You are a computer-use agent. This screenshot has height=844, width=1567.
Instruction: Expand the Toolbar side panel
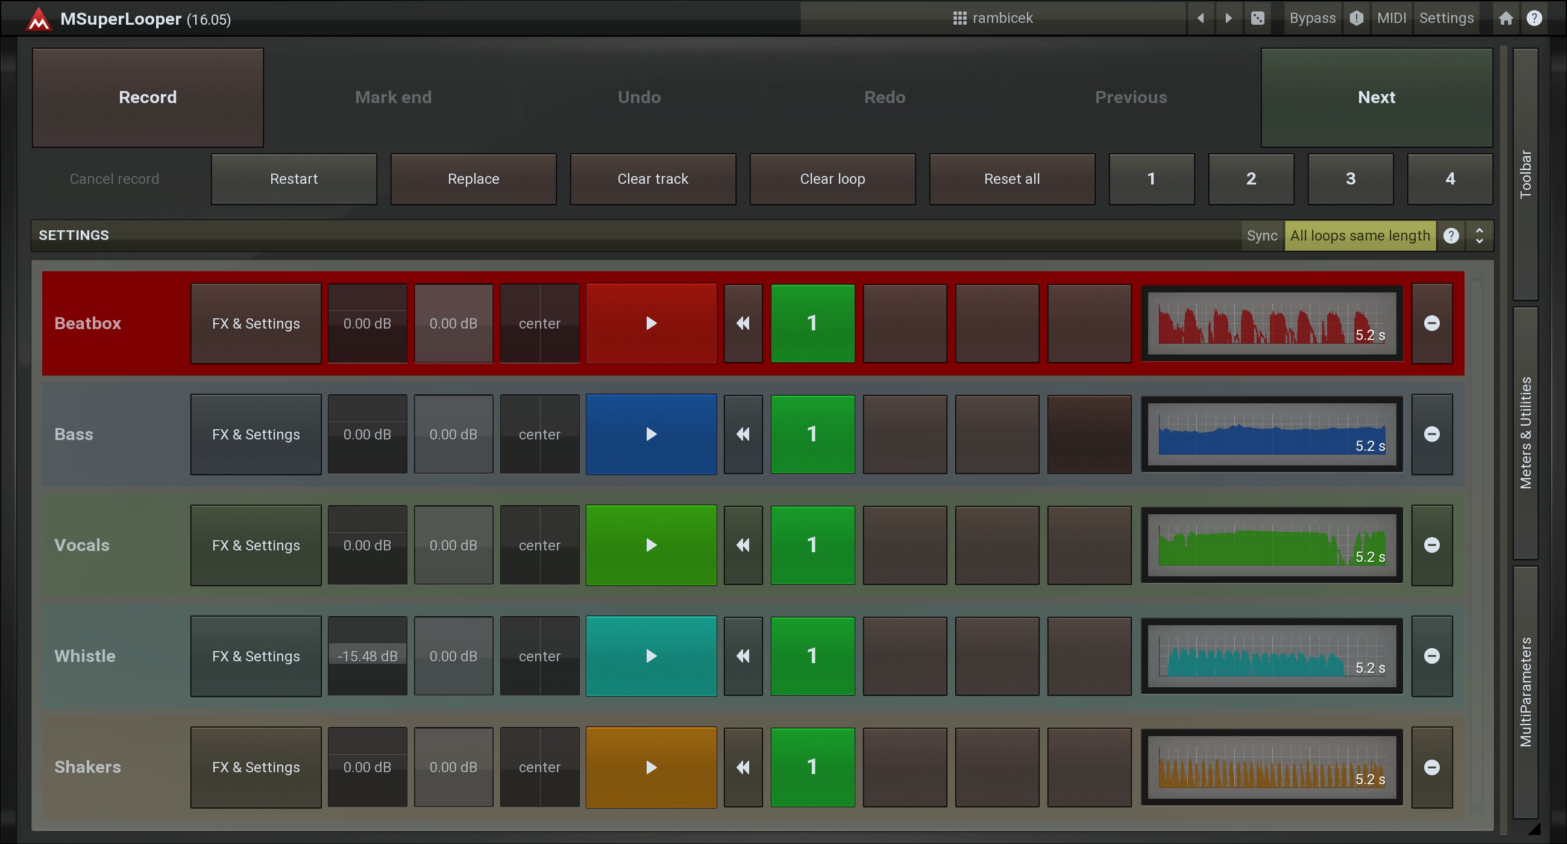point(1525,174)
